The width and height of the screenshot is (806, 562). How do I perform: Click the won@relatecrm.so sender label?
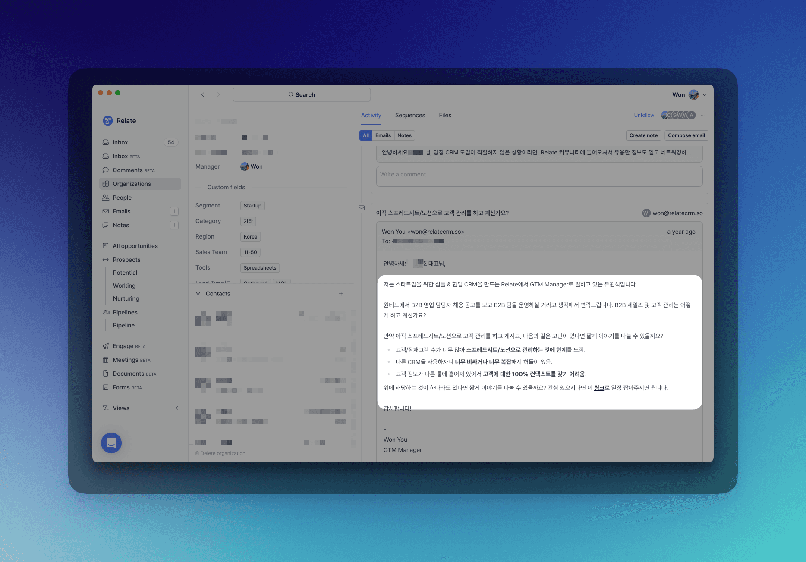[673, 213]
